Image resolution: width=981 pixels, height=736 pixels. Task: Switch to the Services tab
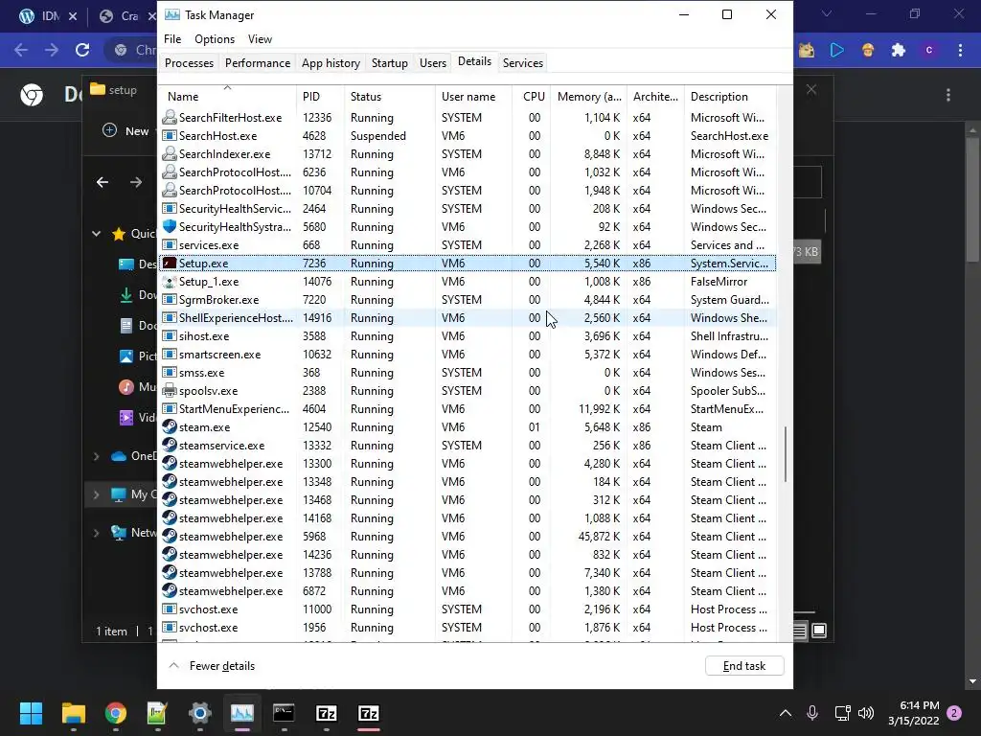[x=523, y=62]
